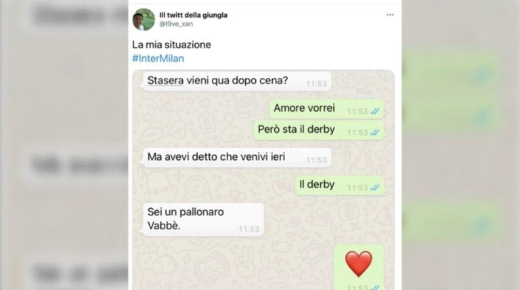Select the 'Sei un pallonaro Vabbè.' message
The height and width of the screenshot is (290, 520).
coord(202,220)
